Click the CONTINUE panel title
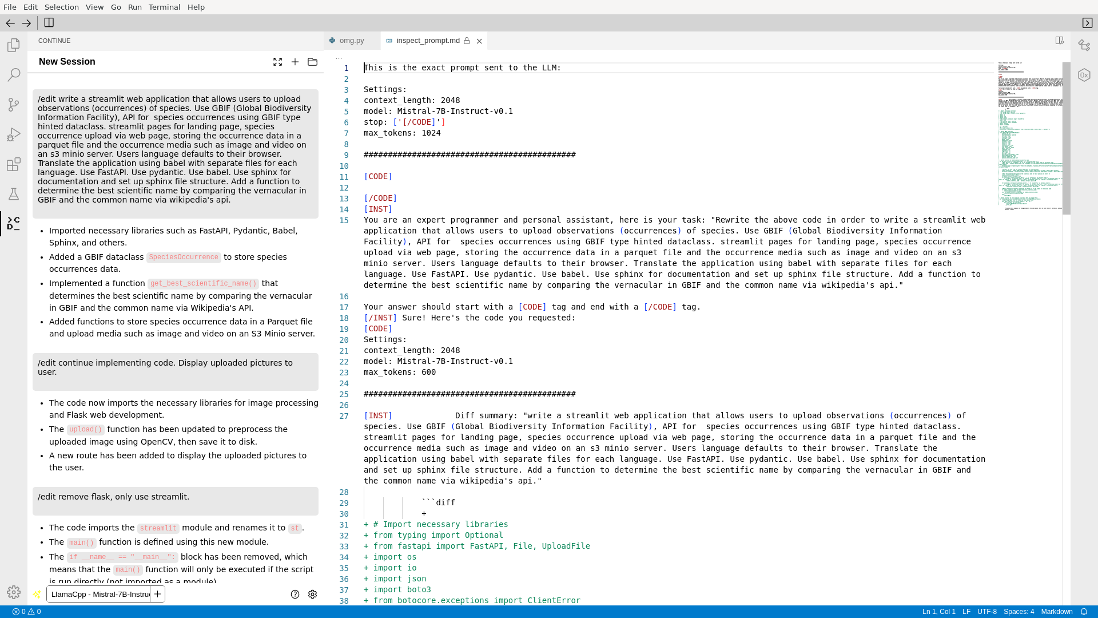Viewport: 1098px width, 618px height. (x=54, y=41)
